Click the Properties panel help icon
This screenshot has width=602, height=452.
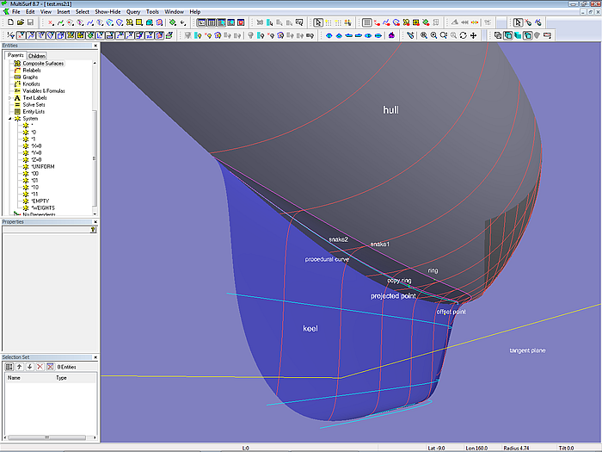click(x=93, y=231)
